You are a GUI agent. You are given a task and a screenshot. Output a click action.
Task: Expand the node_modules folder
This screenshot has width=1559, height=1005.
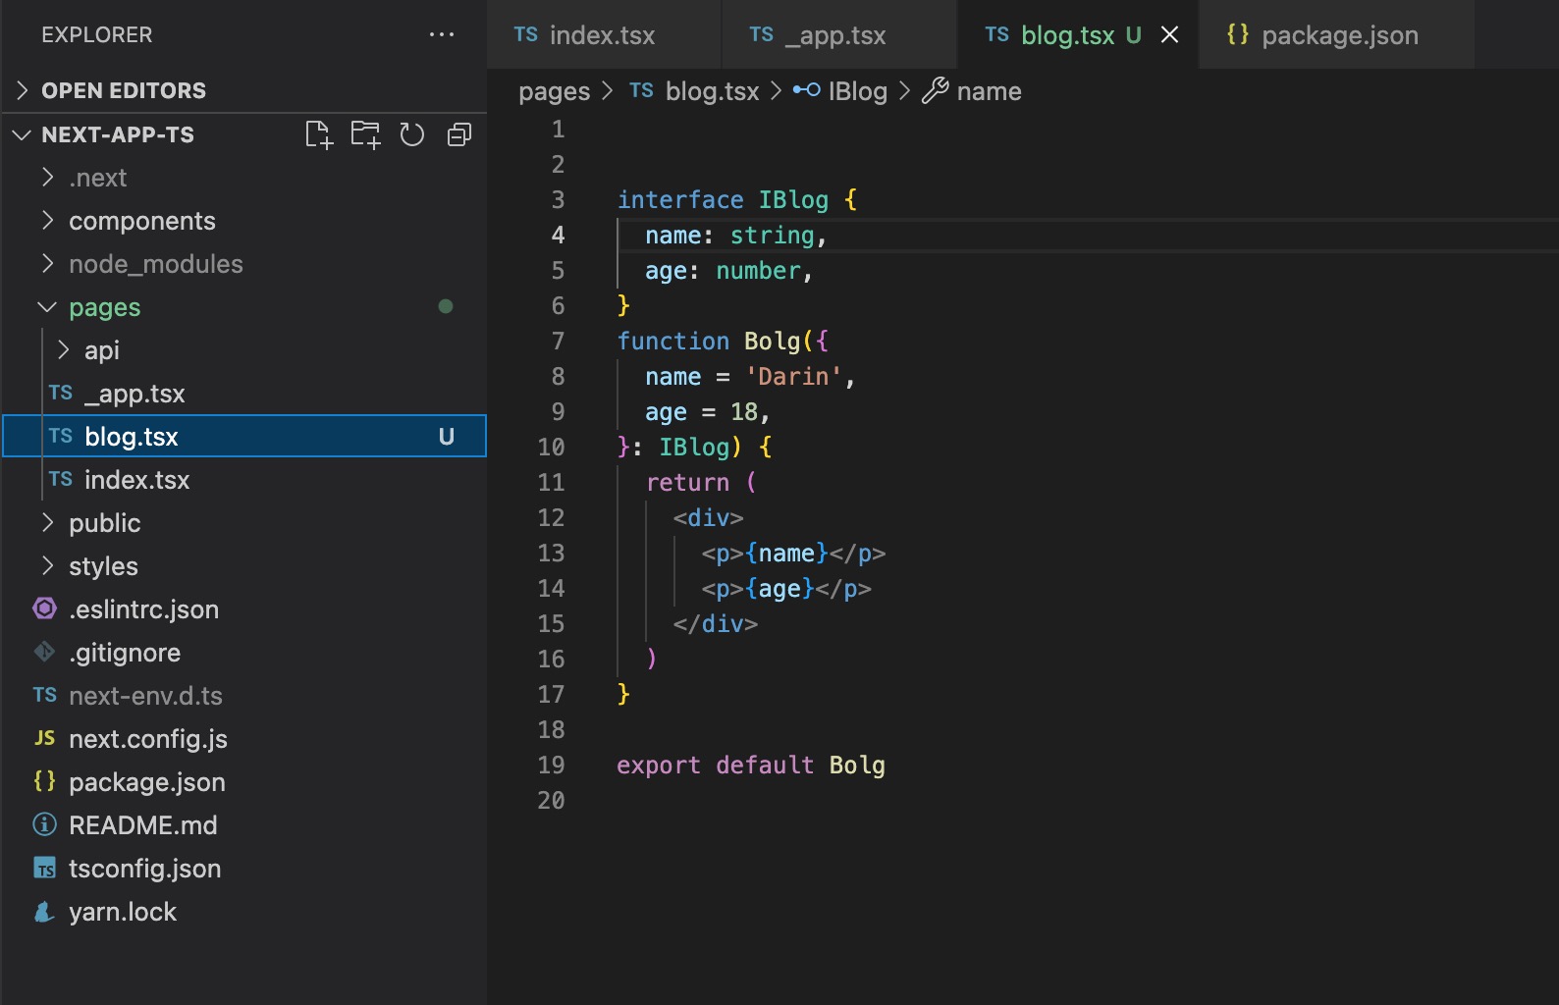47,264
